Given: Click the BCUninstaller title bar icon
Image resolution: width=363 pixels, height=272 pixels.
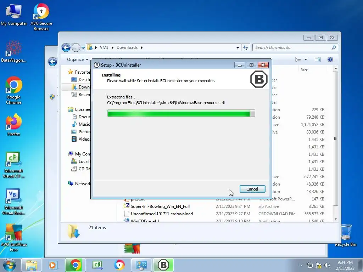Looking at the screenshot, I should coord(96,65).
